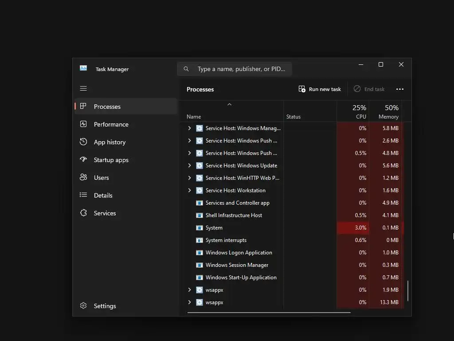This screenshot has width=454, height=341.
Task: Select the Windows Logon Application name
Action: coord(239,253)
